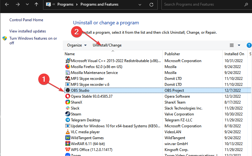
Task: Click the Kingsoft Corp. publisher cell
Action: (176, 150)
